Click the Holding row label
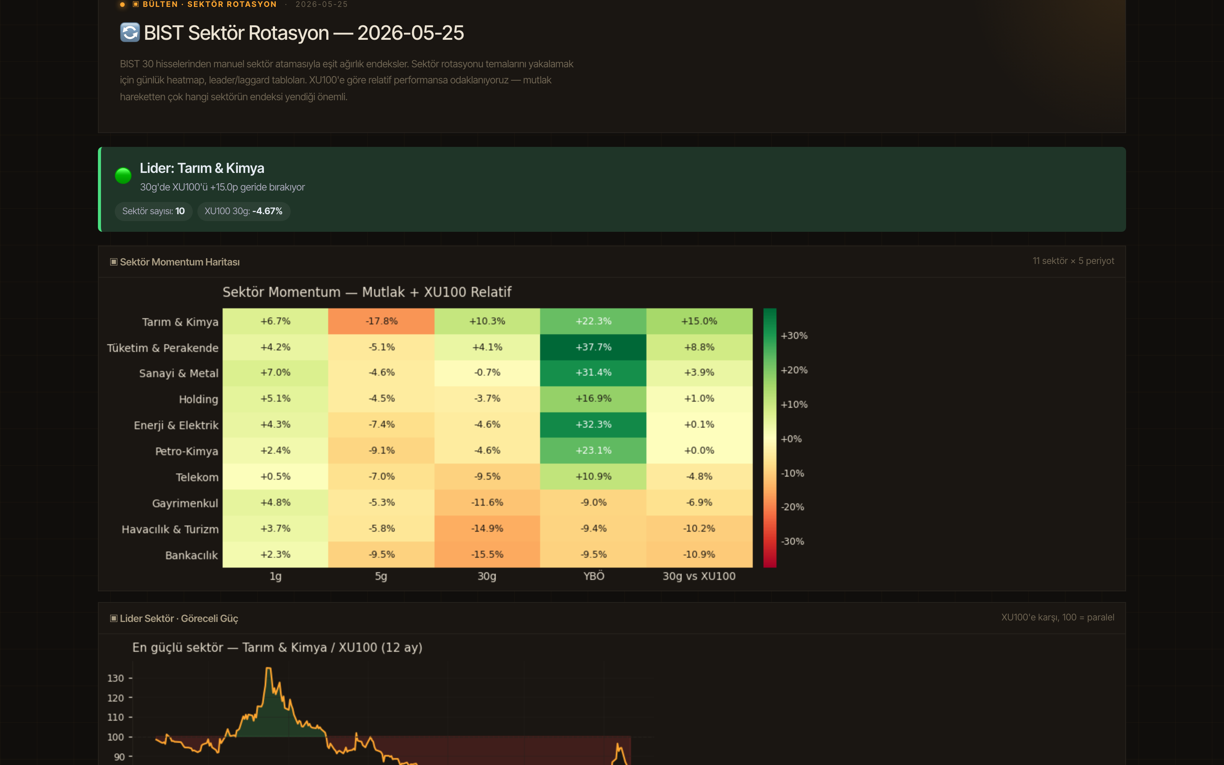Viewport: 1224px width, 765px height. 198,399
